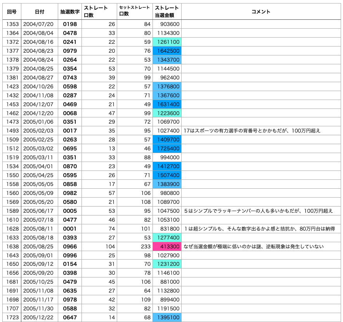This screenshot has height=322, width=343.
Task: Click the blue cell 1725400
Action: (x=167, y=148)
